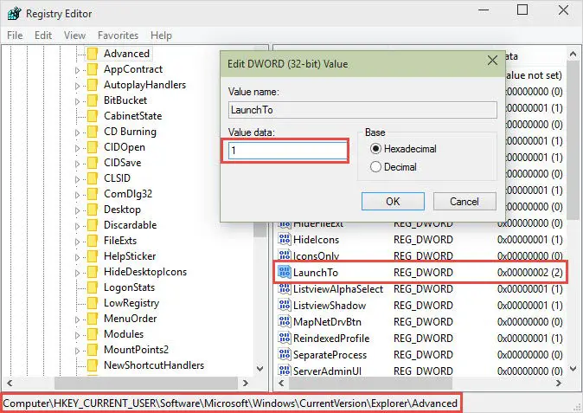This screenshot has height=413, width=583.
Task: Click the DWORD icon beside LaunchTo
Action: pyautogui.click(x=285, y=273)
